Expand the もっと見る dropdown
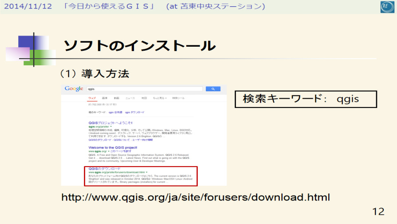 pyautogui.click(x=159, y=98)
